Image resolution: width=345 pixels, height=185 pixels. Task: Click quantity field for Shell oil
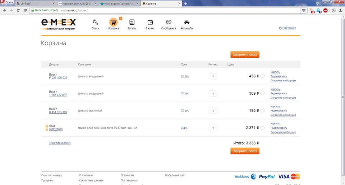[x=213, y=128]
